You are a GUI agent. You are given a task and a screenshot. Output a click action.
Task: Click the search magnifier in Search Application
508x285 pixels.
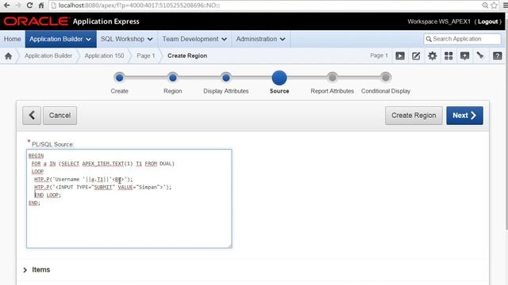[x=429, y=39]
